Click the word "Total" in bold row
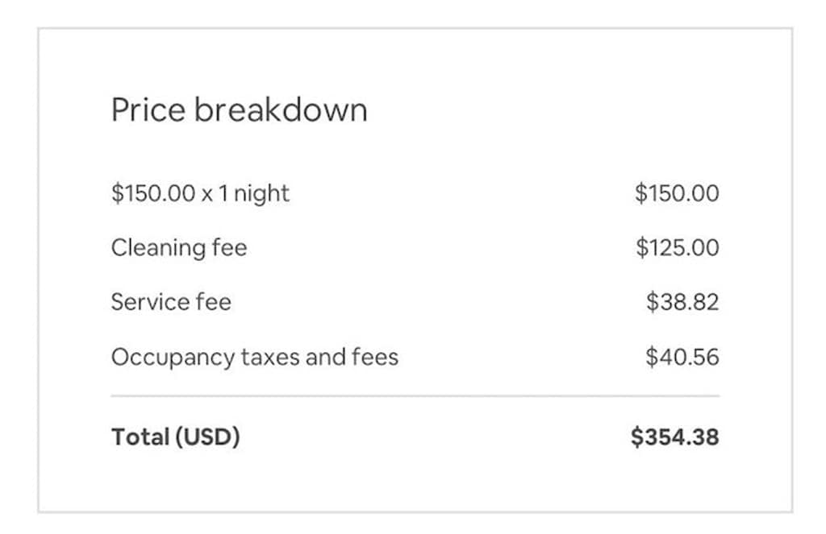The width and height of the screenshot is (826, 534). (x=139, y=437)
